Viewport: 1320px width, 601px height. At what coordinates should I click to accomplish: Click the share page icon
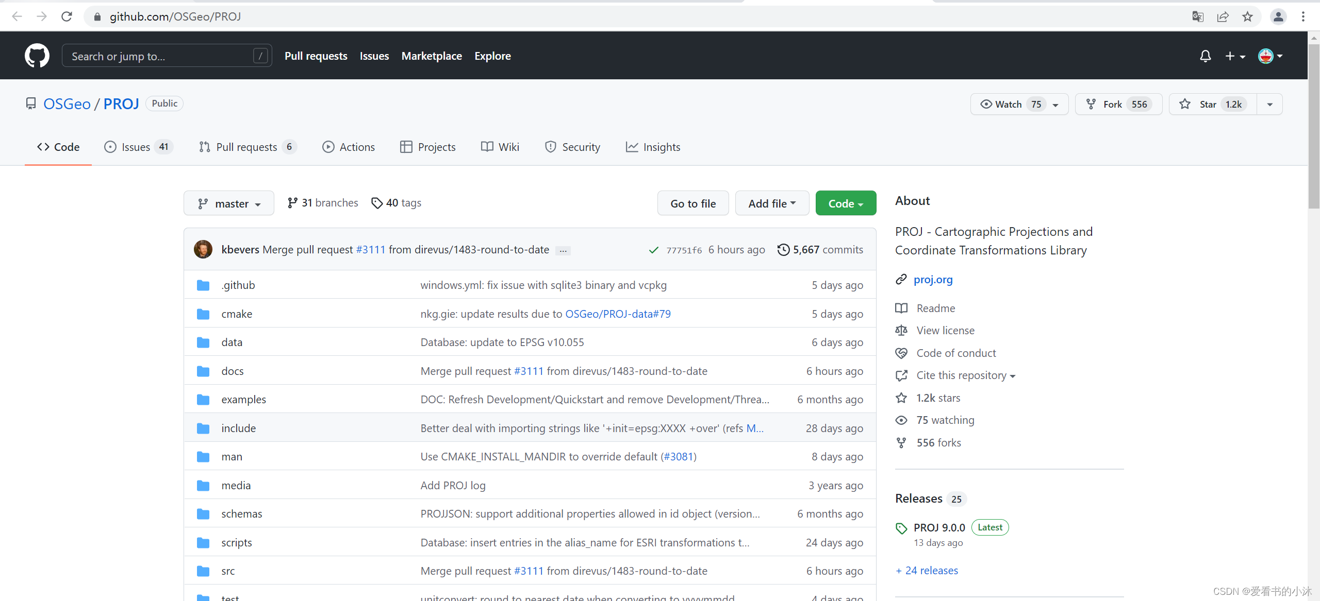(x=1223, y=16)
